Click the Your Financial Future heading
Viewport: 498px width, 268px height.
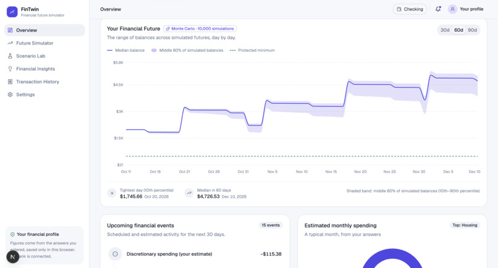click(133, 28)
